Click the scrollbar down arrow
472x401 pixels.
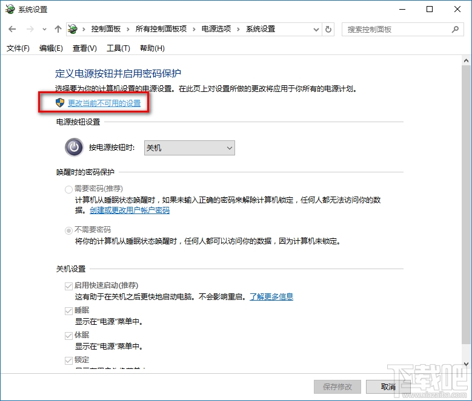466,364
